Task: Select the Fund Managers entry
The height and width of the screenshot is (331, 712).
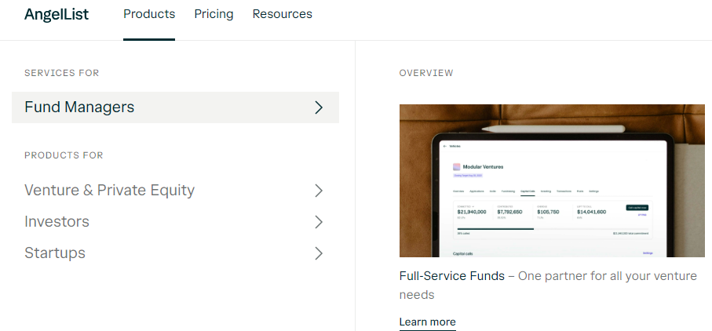Action: 79,107
